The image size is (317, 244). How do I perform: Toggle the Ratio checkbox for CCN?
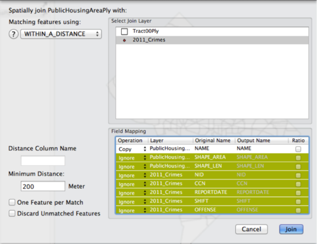298,184
